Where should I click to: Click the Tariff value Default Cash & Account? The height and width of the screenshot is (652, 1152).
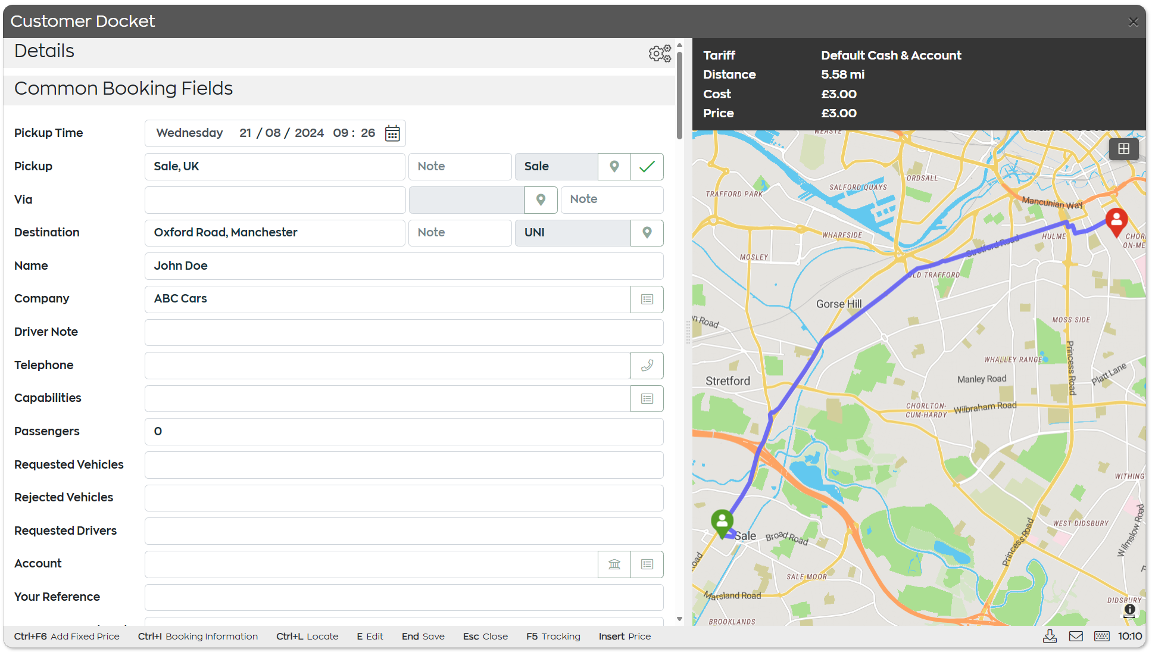[x=891, y=55]
